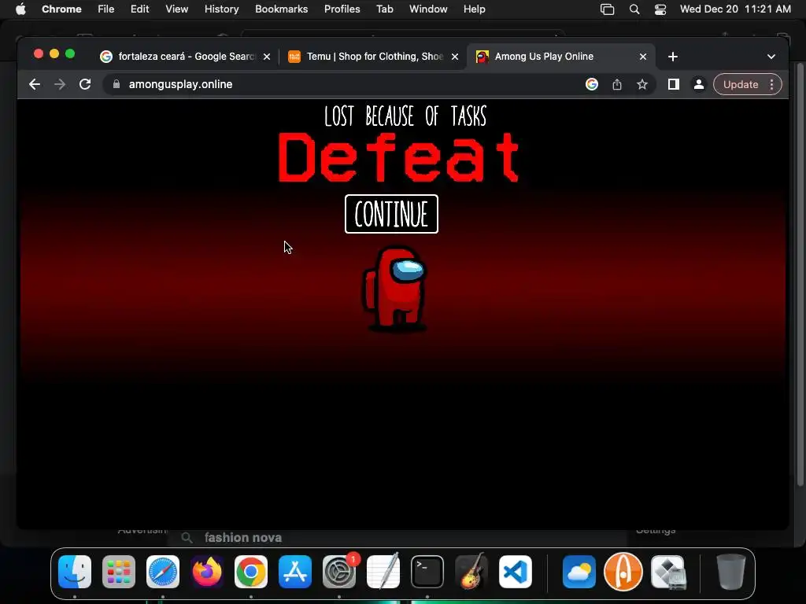Share this page via share icon

617,84
